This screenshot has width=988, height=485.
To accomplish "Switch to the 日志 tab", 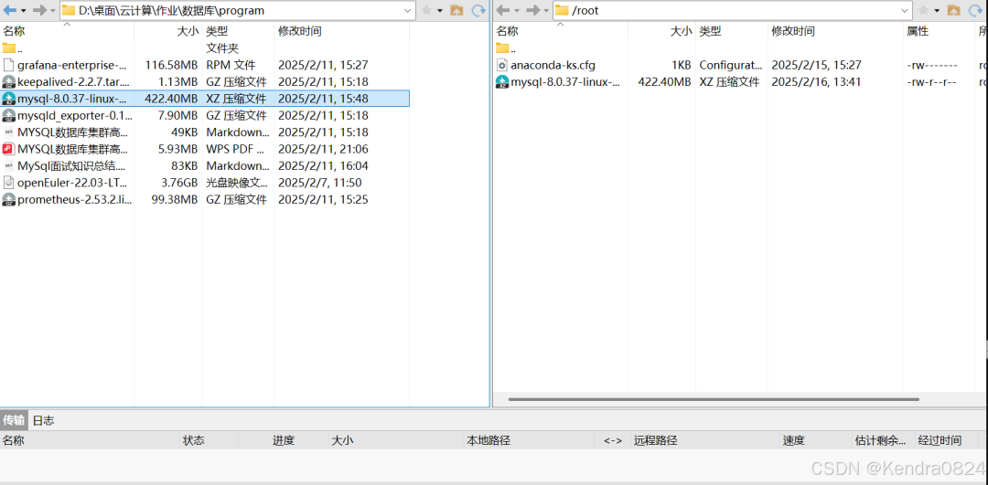I will [44, 420].
